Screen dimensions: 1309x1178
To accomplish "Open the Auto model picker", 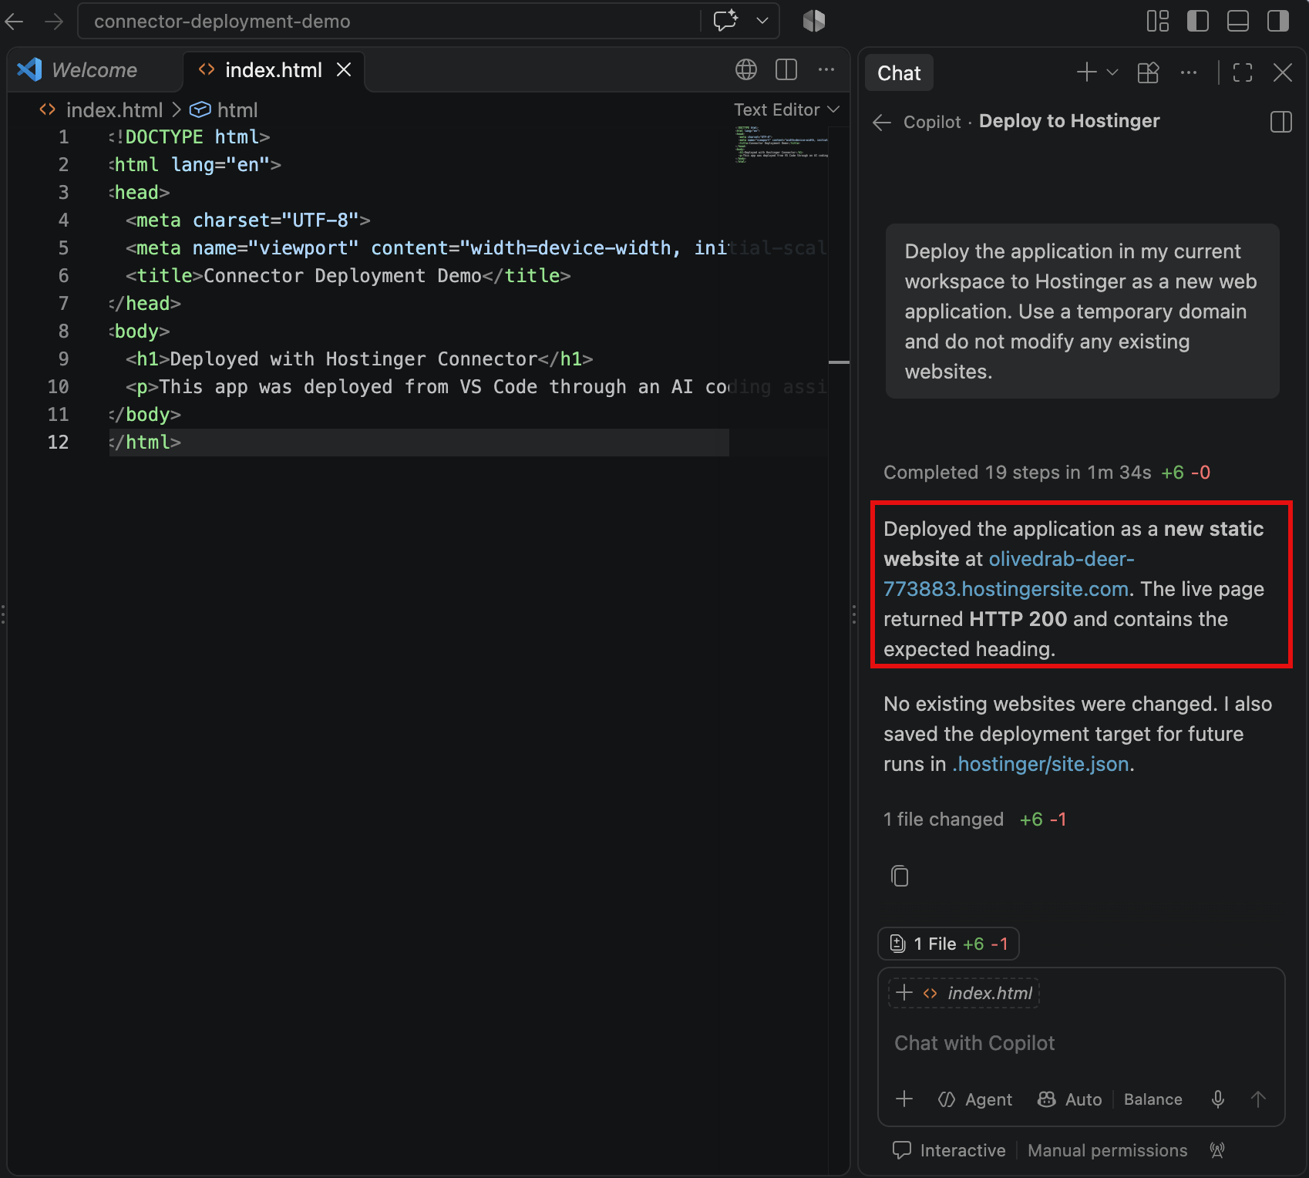I will pos(1069,1099).
